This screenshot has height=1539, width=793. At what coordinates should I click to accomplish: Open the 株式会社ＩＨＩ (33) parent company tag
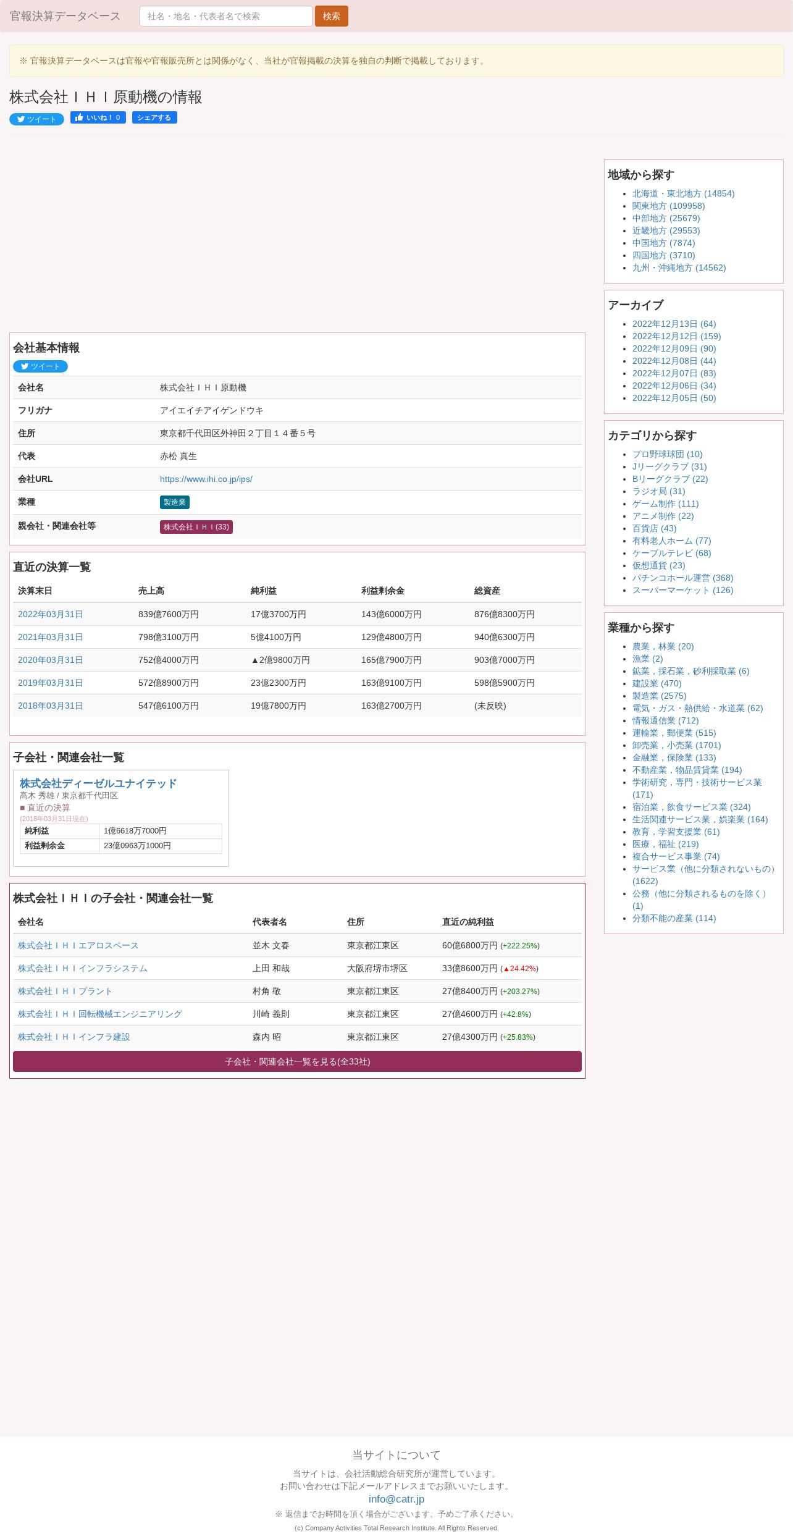196,527
